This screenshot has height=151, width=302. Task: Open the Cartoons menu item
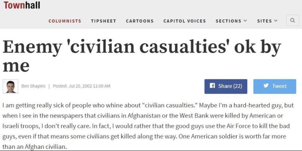click(x=140, y=21)
